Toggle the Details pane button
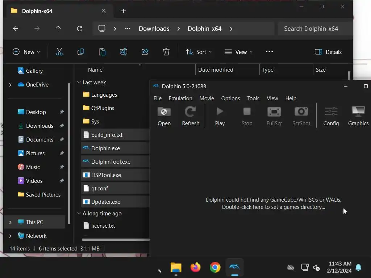The image size is (371, 278). 328,52
